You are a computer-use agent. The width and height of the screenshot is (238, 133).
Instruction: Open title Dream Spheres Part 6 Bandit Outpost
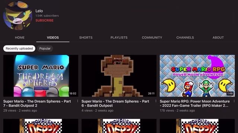point(115,103)
